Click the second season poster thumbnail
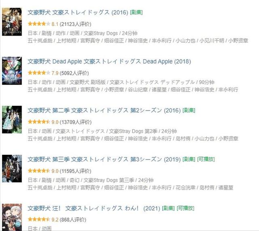This screenshot has width=259, height=231. 12,120
